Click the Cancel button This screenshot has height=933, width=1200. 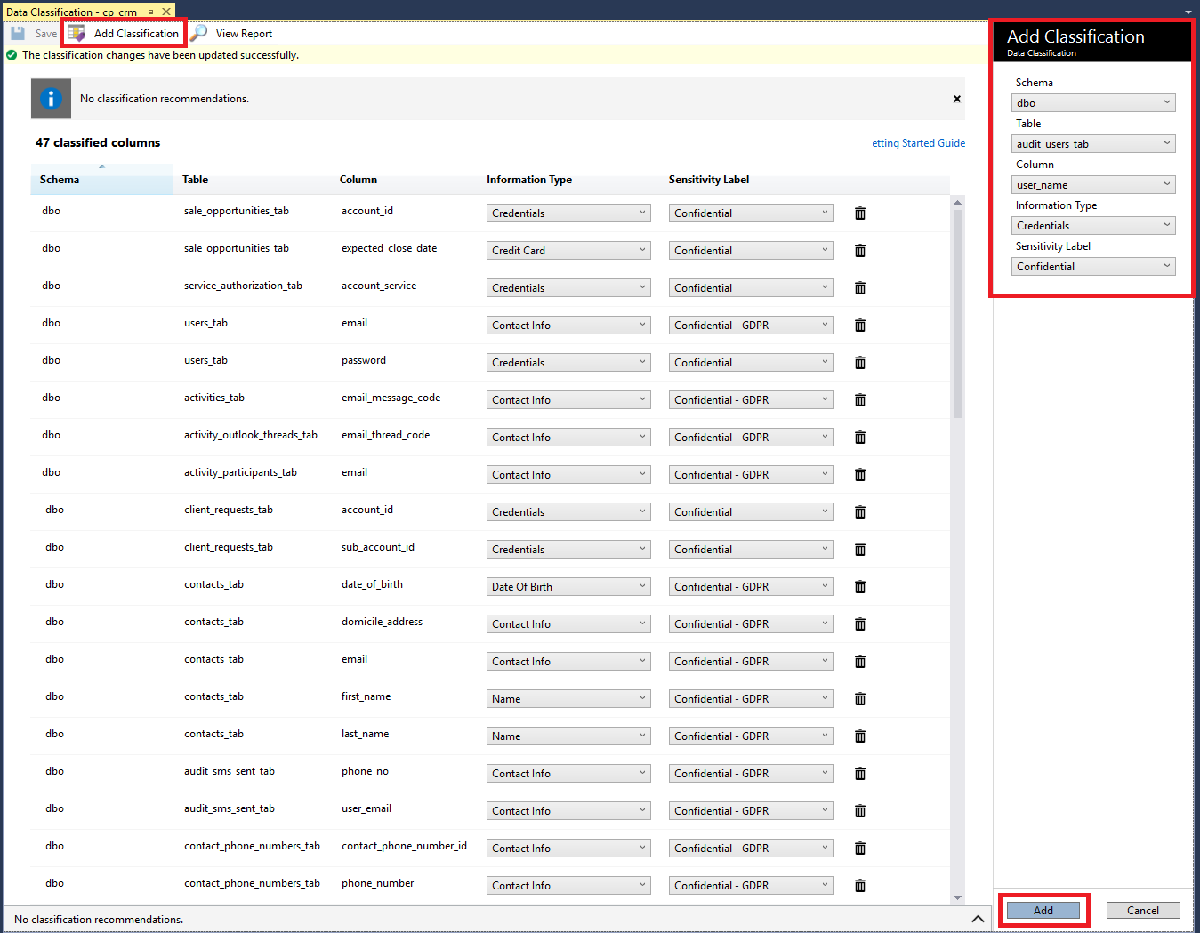[1142, 911]
